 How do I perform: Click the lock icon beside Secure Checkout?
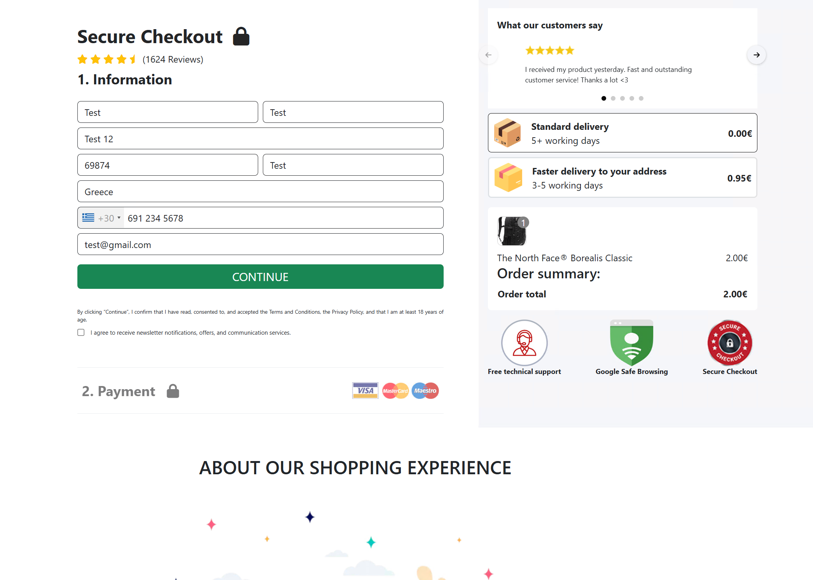tap(241, 37)
